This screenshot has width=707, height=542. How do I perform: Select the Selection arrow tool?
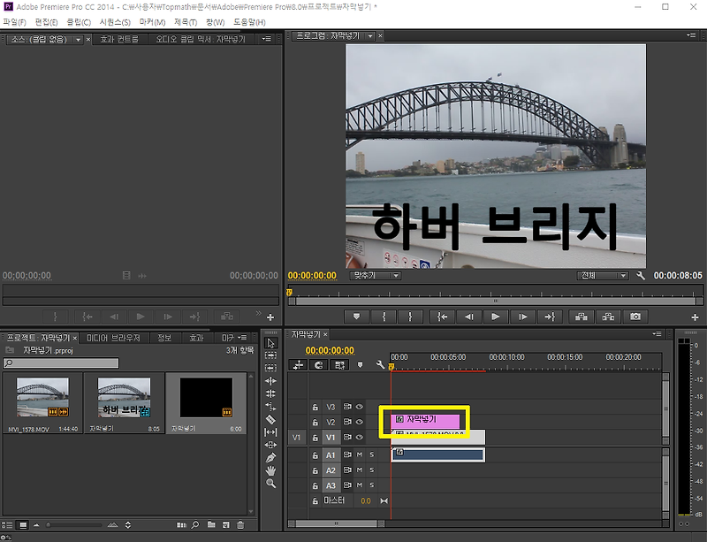(270, 343)
